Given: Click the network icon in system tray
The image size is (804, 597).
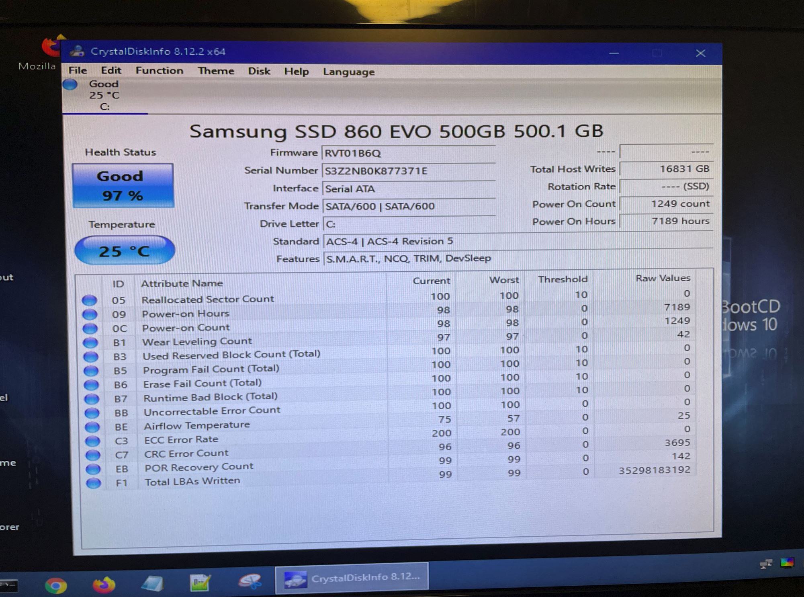Looking at the screenshot, I should (766, 564).
